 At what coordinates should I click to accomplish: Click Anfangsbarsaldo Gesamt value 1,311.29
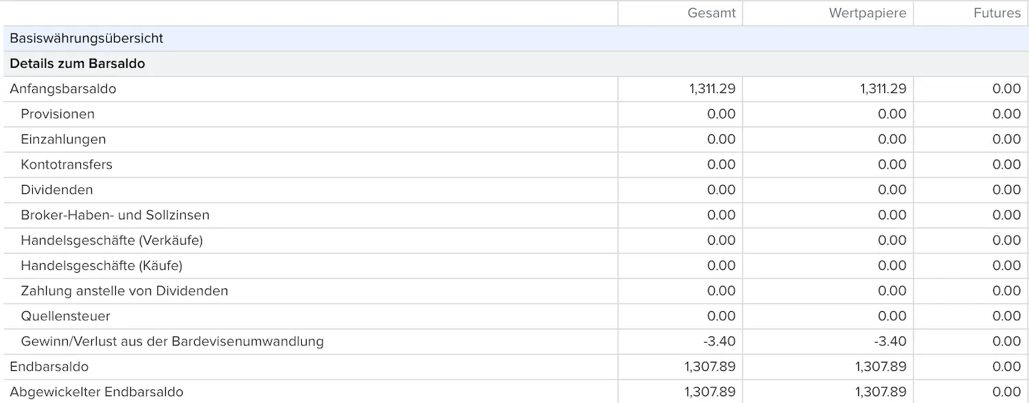point(712,88)
